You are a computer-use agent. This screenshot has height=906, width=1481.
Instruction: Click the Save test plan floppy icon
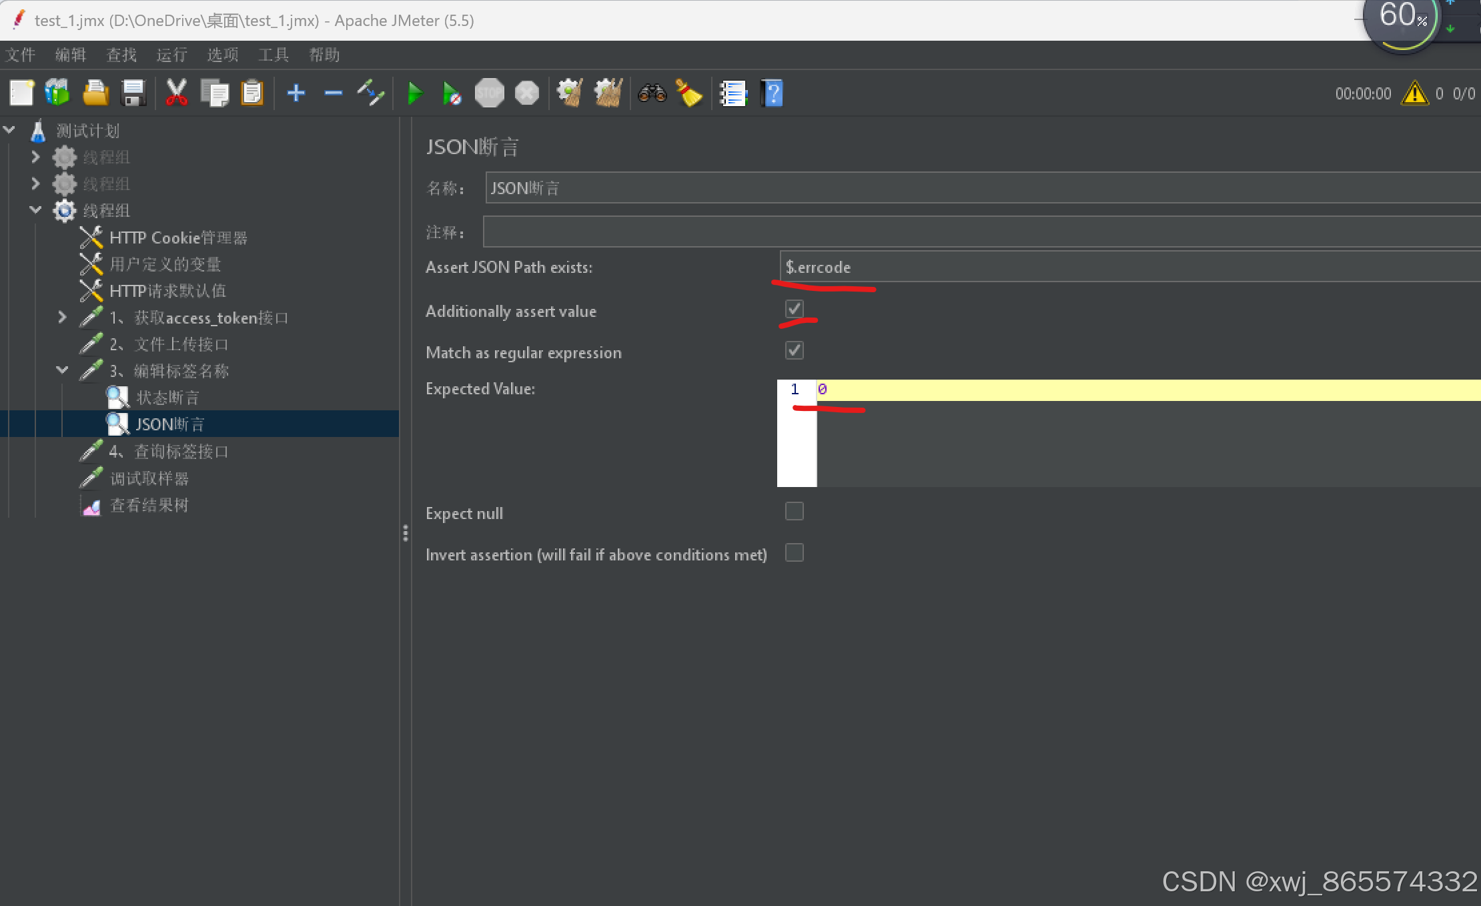click(x=133, y=93)
